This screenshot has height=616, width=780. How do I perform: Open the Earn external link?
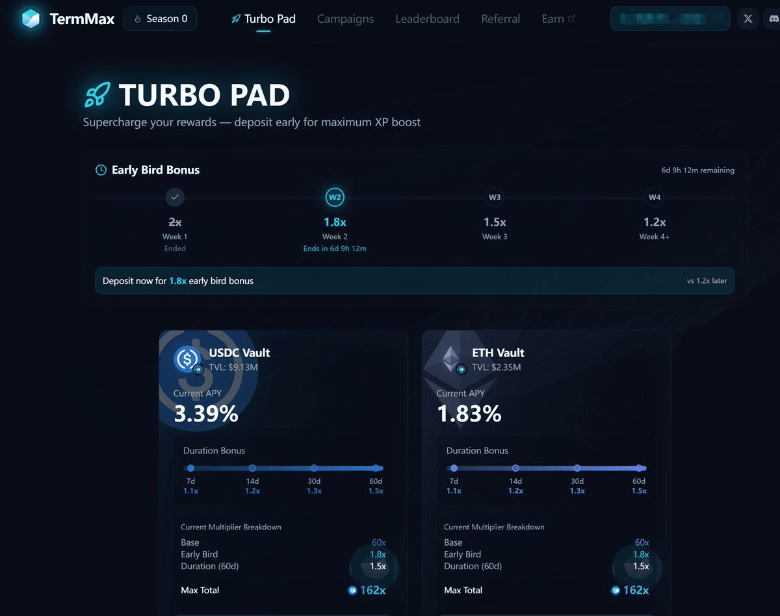558,19
